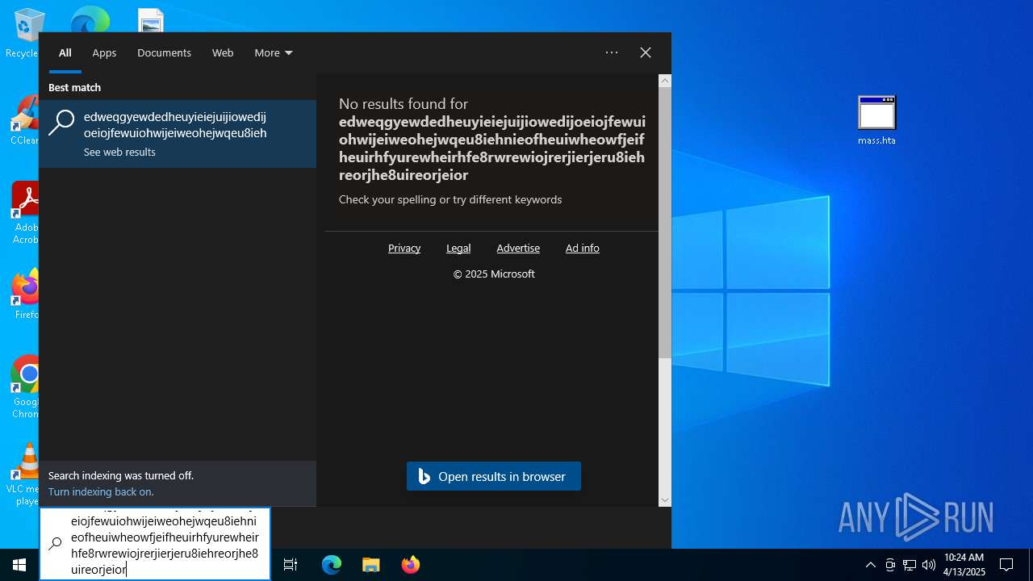Open the clock showing 10:24 AM

[x=964, y=565]
